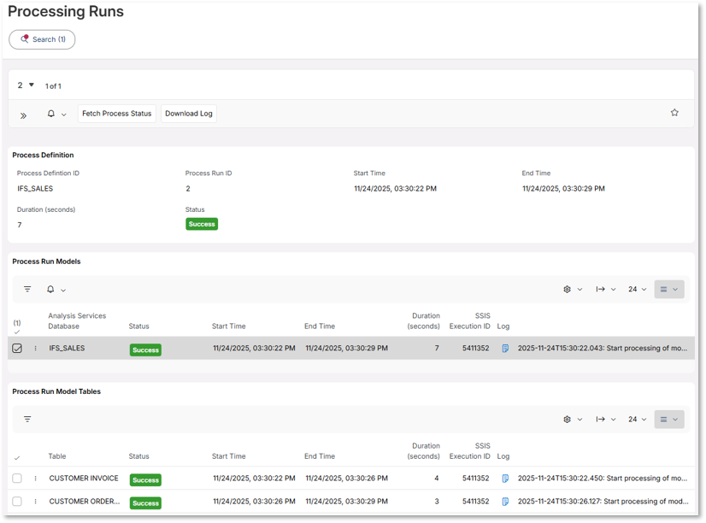Uncheck the IFS_SALES row checkbox
706x523 pixels.
pos(17,349)
